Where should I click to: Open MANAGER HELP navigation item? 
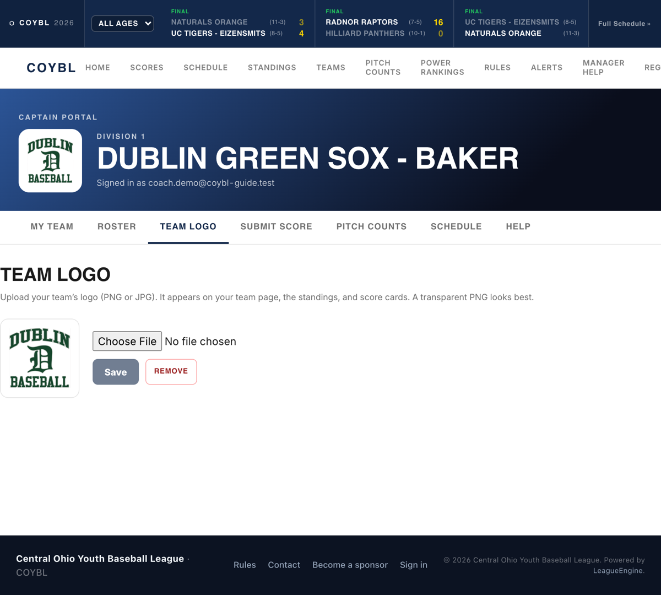click(x=604, y=68)
